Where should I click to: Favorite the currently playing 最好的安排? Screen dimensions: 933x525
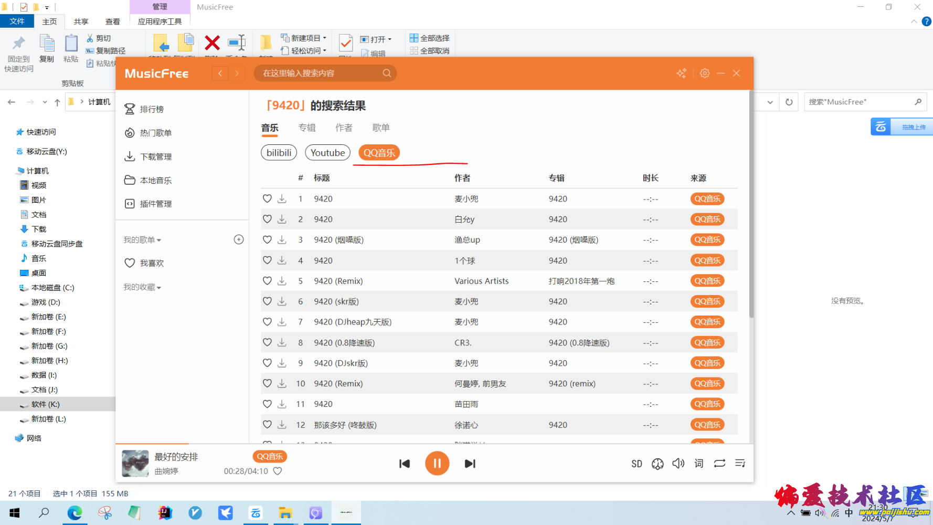tap(278, 471)
